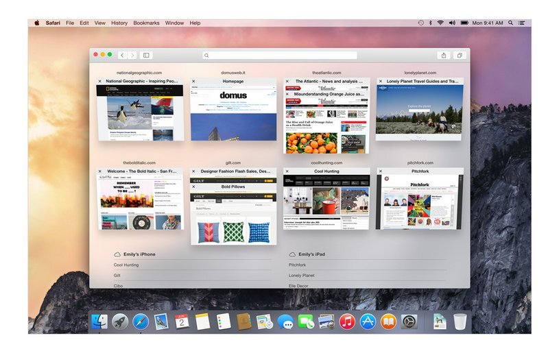Open the Calendar icon in the Dock
The width and height of the screenshot is (559, 360).
(182, 322)
